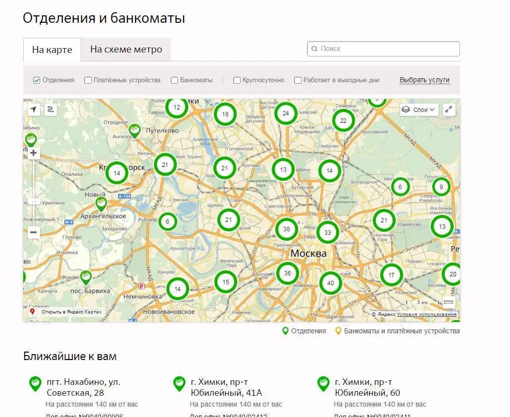Open the route builder icon on map
Screen dimensions: 510x417
pos(51,109)
